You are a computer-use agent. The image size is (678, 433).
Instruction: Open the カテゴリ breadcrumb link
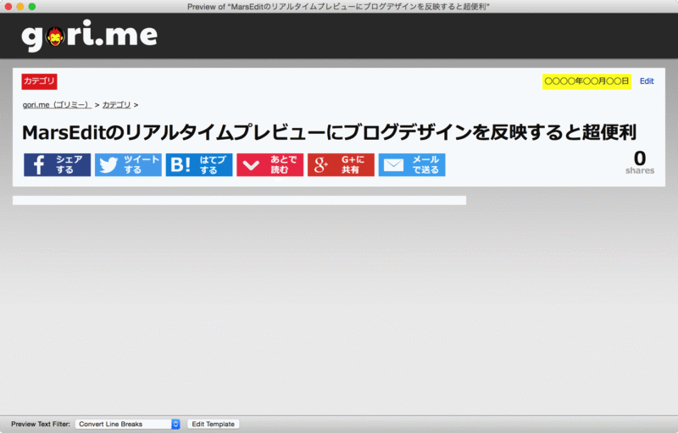117,105
